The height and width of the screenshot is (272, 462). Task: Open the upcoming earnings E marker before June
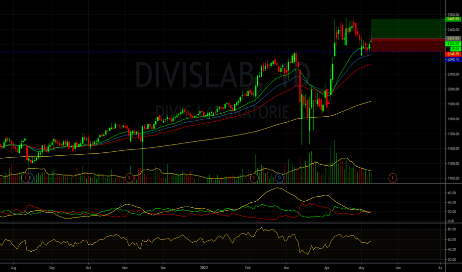click(x=393, y=178)
